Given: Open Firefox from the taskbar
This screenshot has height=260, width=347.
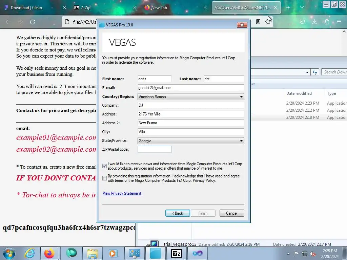Looking at the screenshot, I should [x=49, y=253].
